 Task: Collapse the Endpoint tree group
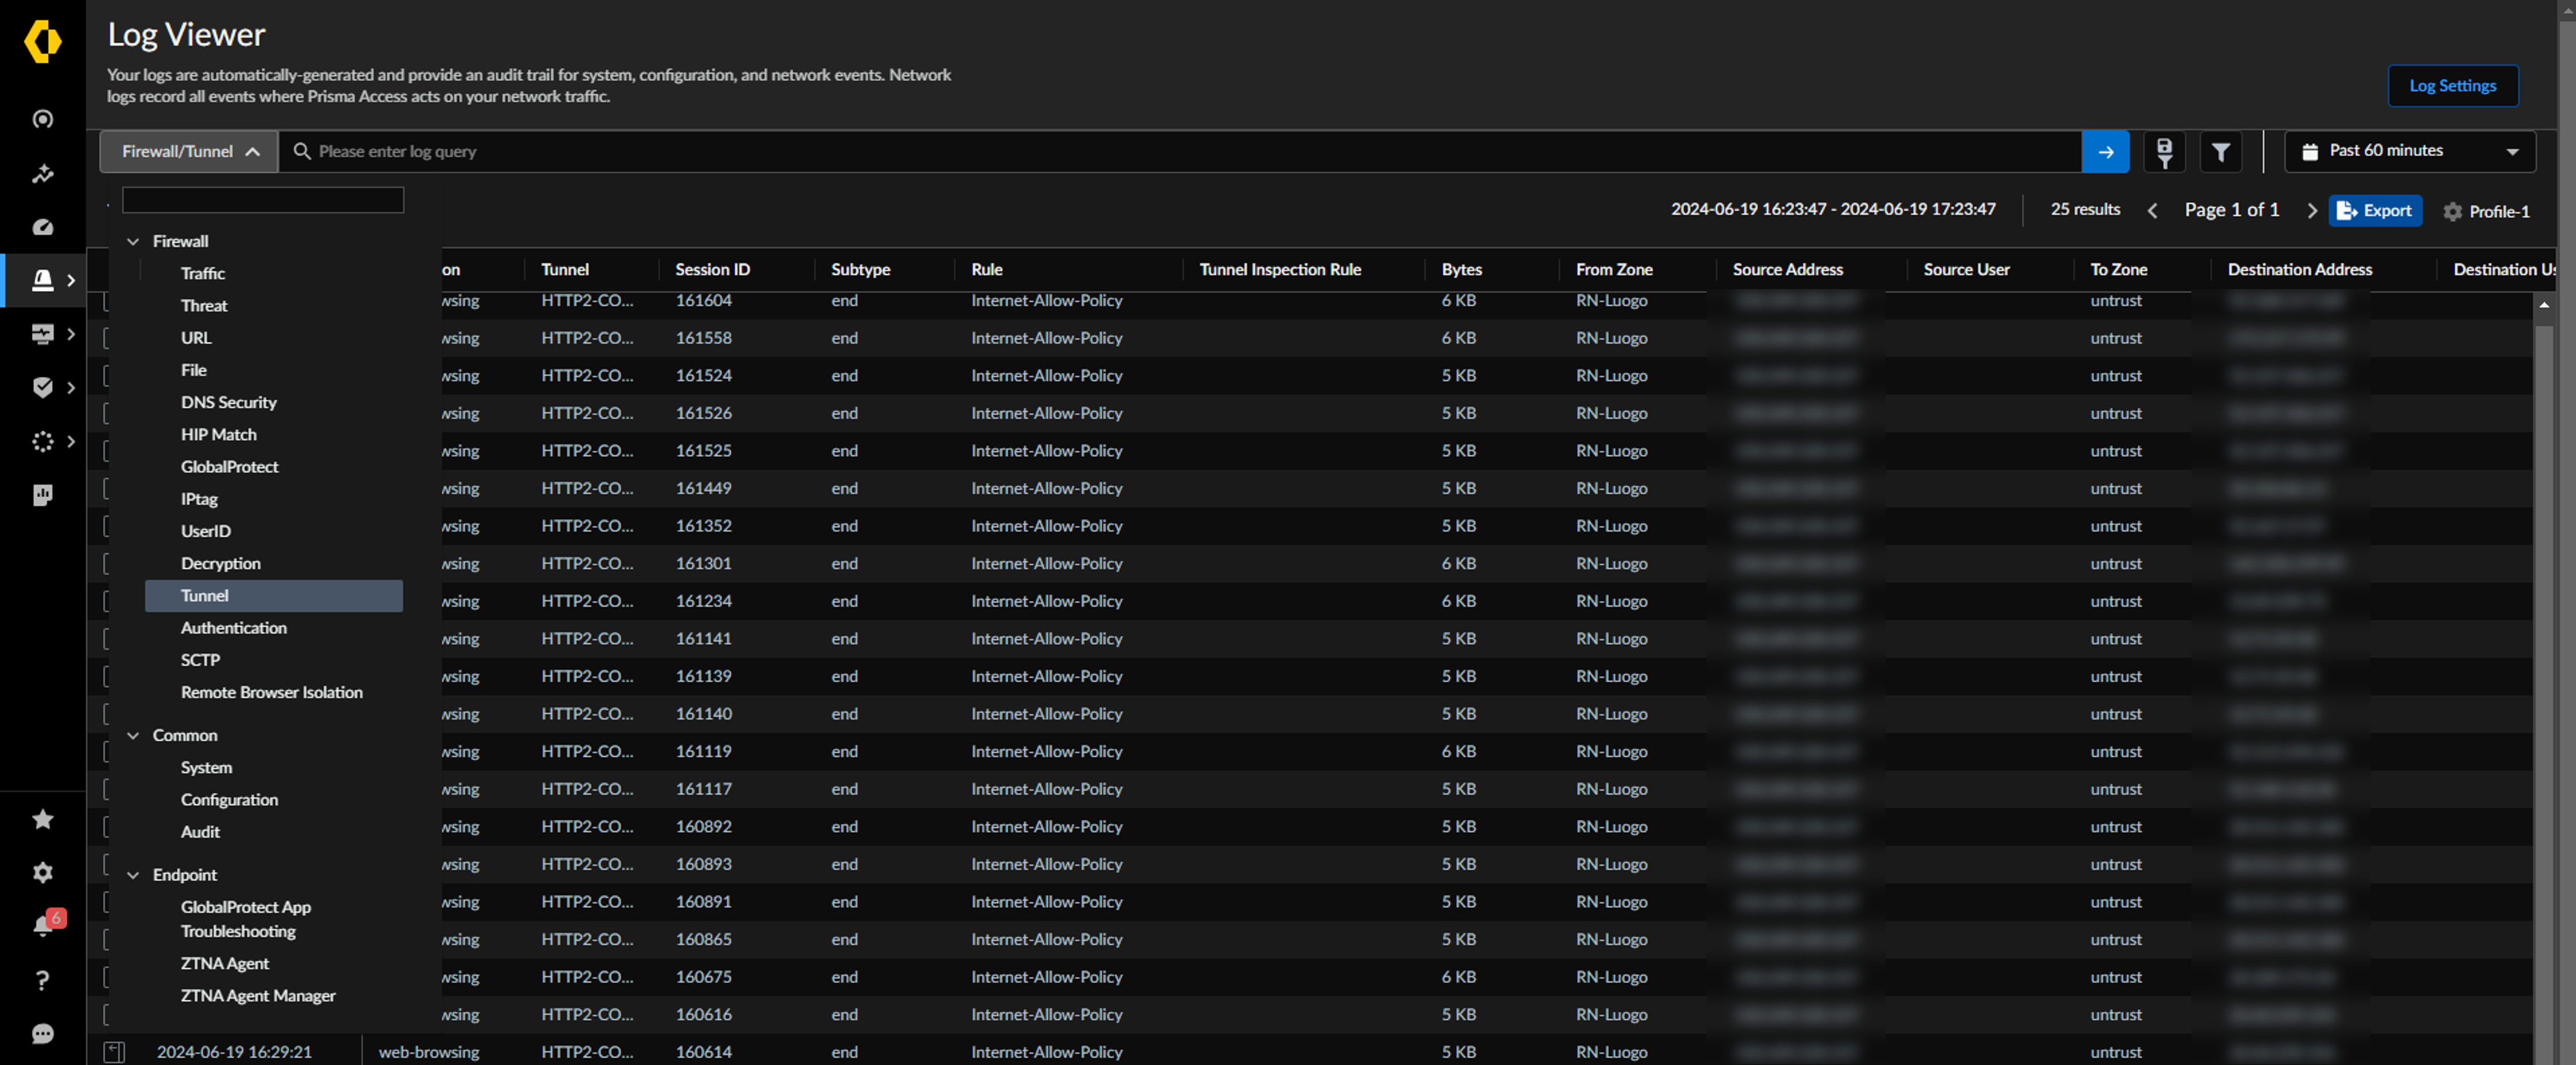point(133,875)
